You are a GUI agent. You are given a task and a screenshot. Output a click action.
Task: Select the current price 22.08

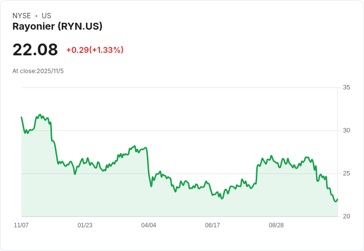pyautogui.click(x=35, y=50)
